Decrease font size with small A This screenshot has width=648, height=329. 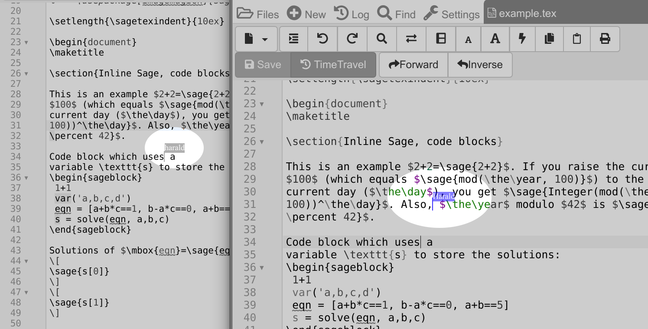tap(468, 39)
